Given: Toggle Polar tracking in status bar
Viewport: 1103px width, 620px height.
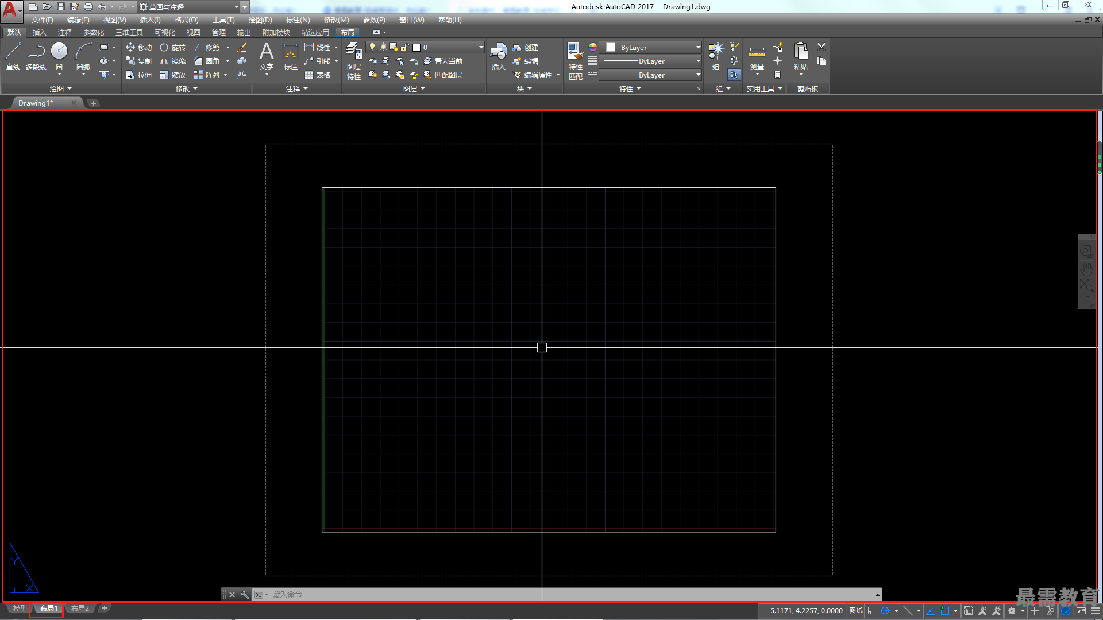Looking at the screenshot, I should [x=885, y=611].
